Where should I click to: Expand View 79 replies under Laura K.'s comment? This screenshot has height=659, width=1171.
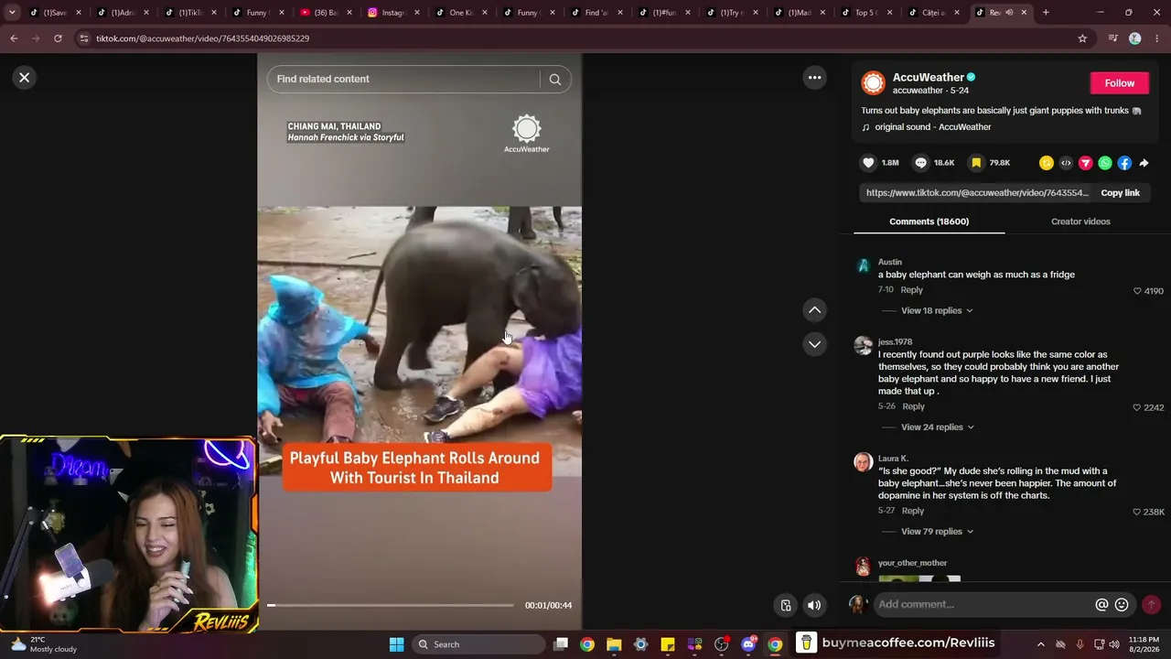[x=937, y=532]
